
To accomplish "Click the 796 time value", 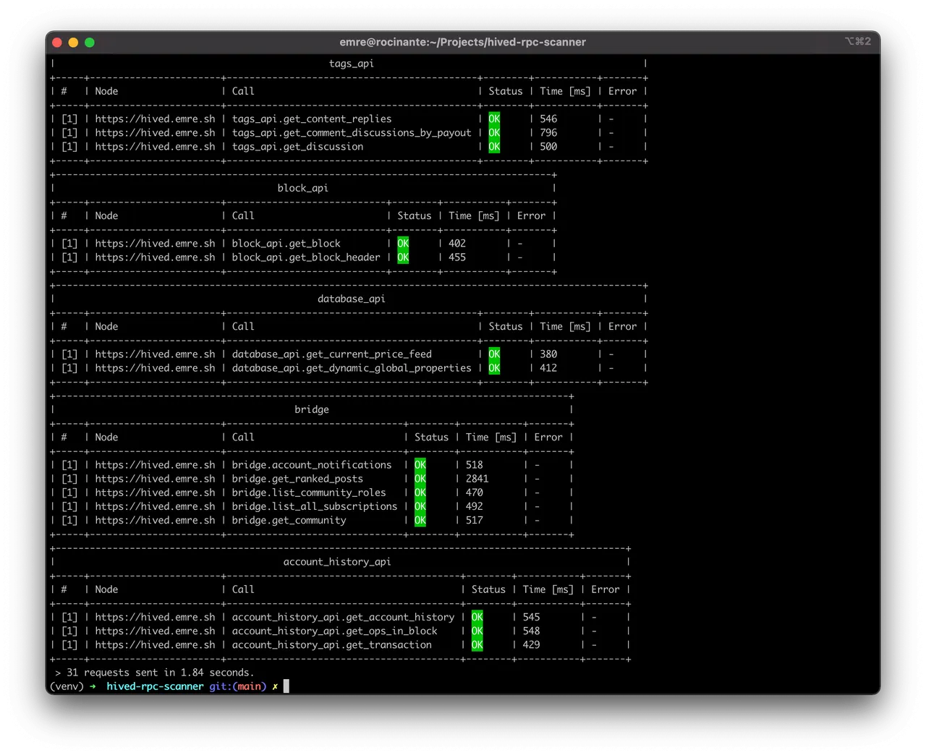I will pyautogui.click(x=548, y=132).
